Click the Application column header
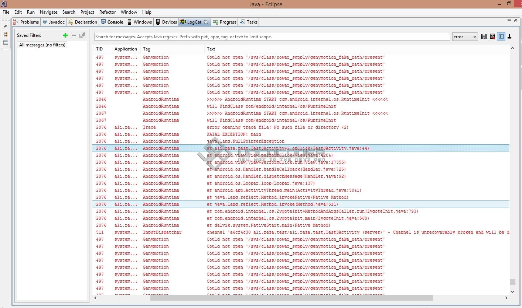 pos(126,49)
